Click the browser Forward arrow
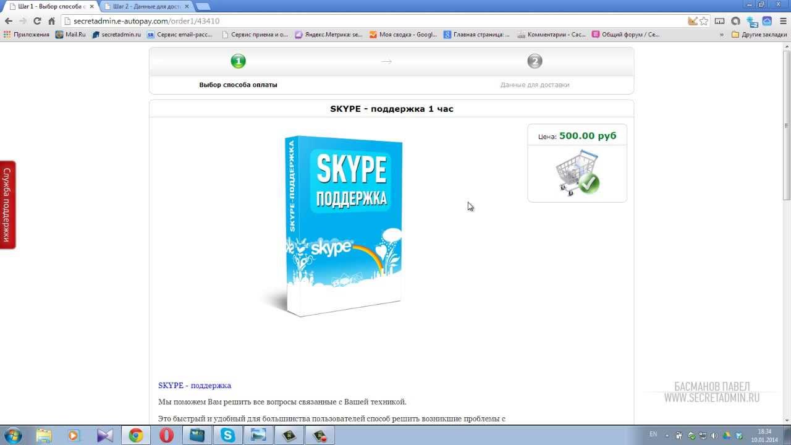The height and width of the screenshot is (445, 791). 23,21
